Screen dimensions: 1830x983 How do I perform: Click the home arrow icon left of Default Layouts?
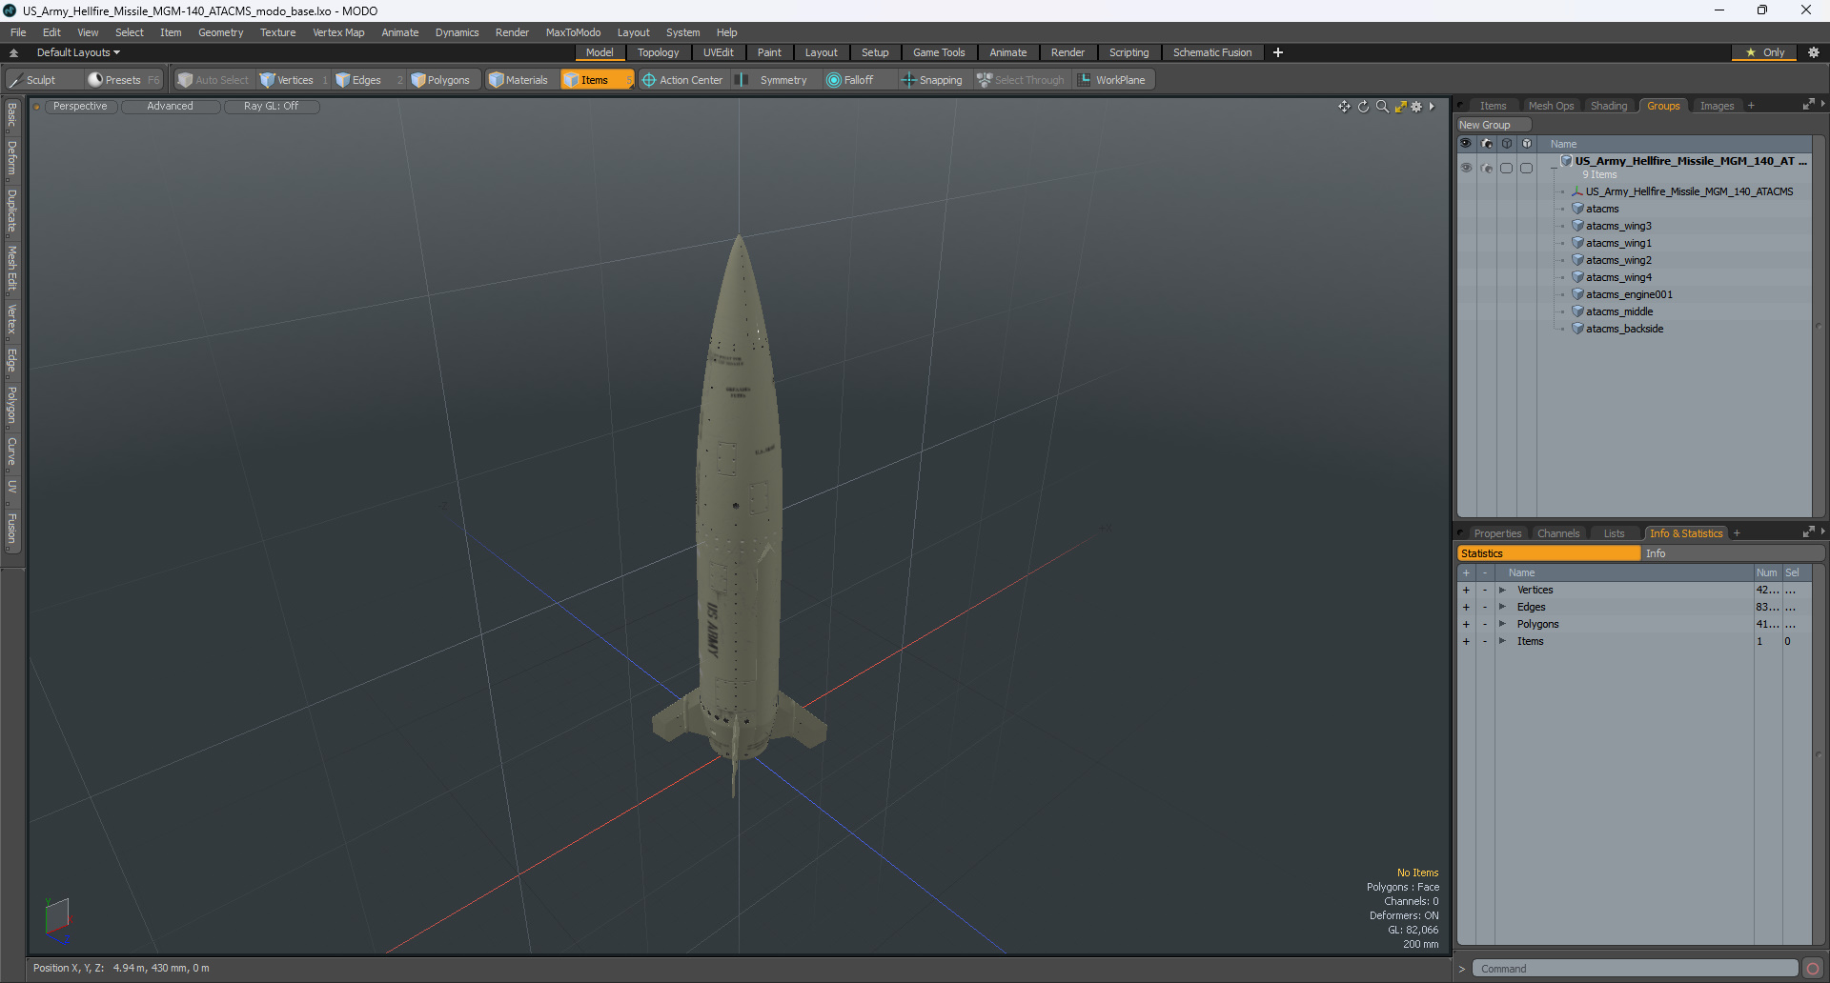[x=14, y=52]
